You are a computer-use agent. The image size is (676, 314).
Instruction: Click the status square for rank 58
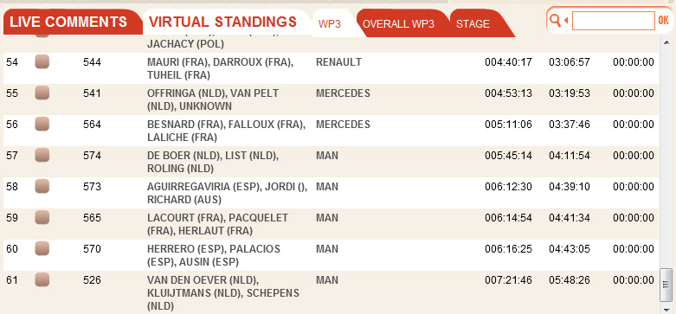[x=42, y=187]
